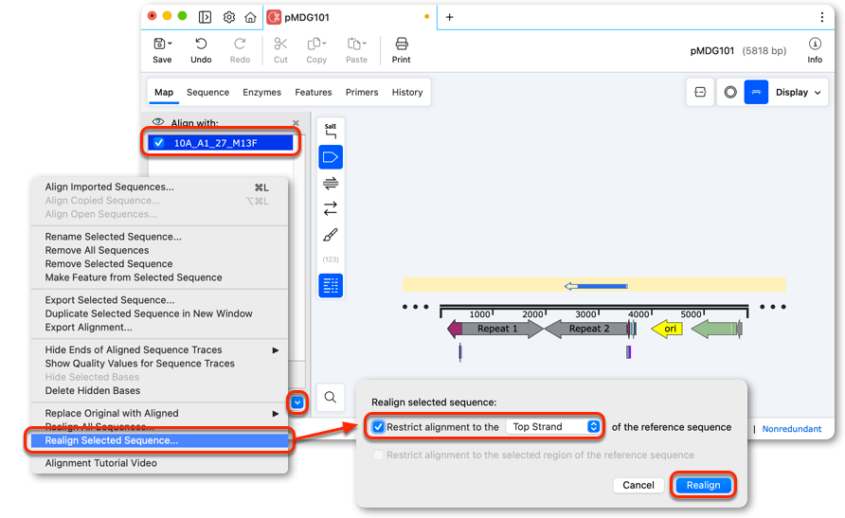Image resolution: width=845 pixels, height=518 pixels.
Task: Click the Copy icon in toolbar
Action: pos(314,44)
